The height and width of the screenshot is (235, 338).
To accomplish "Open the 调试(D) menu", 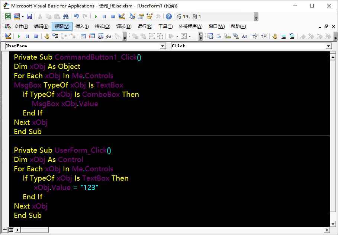I will pos(124,26).
